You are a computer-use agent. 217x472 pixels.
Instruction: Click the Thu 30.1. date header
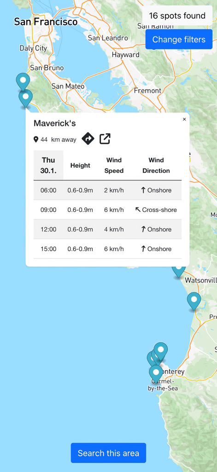(48, 165)
